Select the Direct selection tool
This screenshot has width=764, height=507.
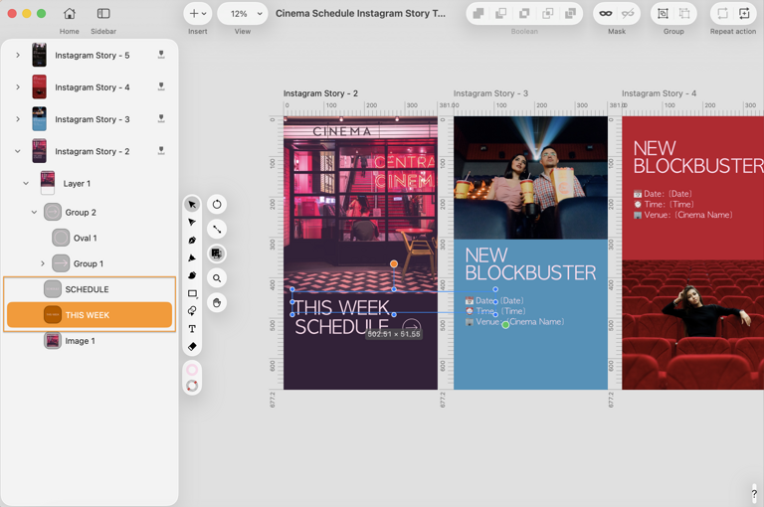192,222
